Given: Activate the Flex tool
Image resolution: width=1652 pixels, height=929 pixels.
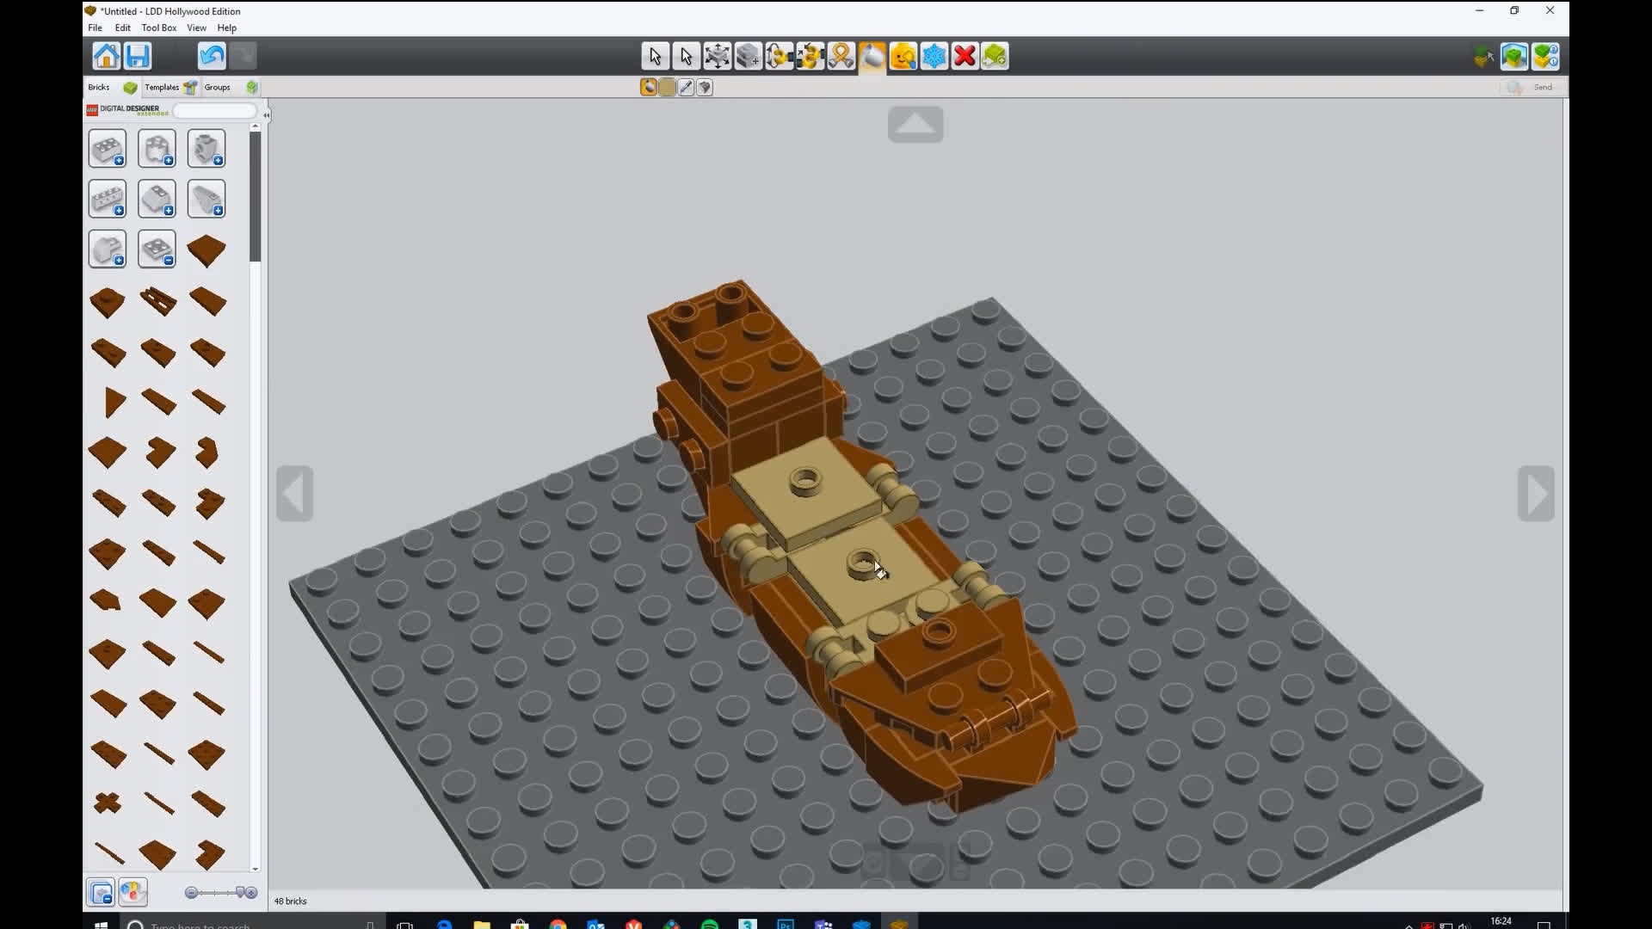Looking at the screenshot, I should (841, 57).
